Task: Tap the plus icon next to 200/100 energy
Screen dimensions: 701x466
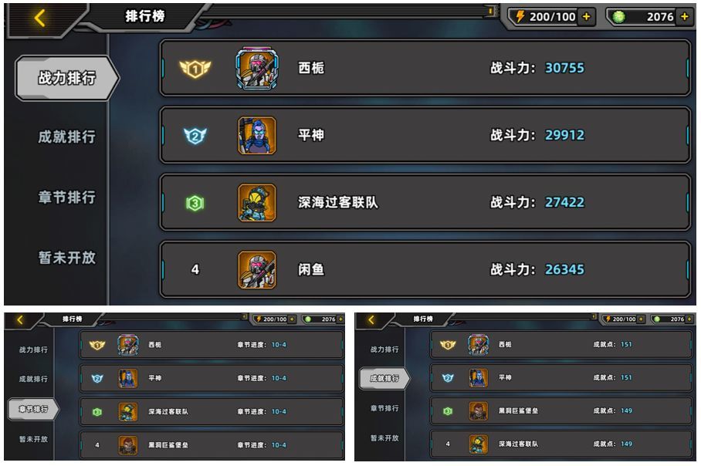Action: (586, 17)
